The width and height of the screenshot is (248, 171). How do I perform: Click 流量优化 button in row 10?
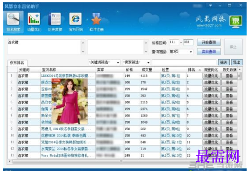pos(211,136)
